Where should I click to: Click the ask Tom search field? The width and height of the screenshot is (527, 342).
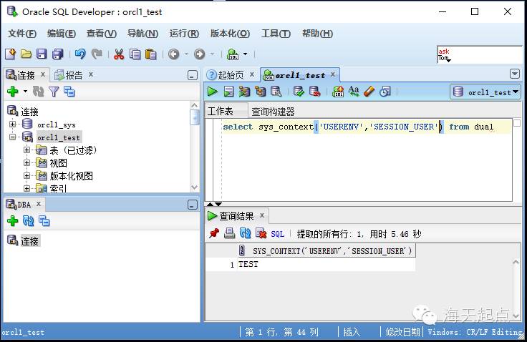(479, 55)
